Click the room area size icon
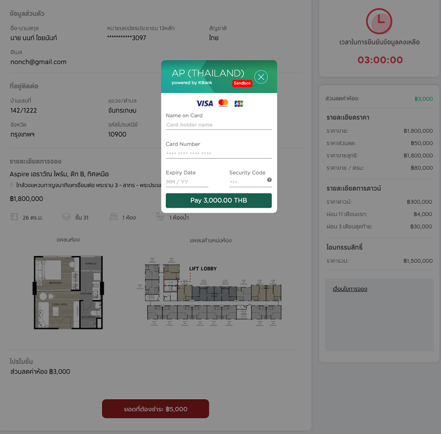The image size is (441, 434). (x=14, y=217)
